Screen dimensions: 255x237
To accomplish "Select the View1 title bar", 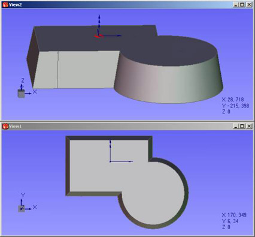I will pyautogui.click(x=127, y=127).
